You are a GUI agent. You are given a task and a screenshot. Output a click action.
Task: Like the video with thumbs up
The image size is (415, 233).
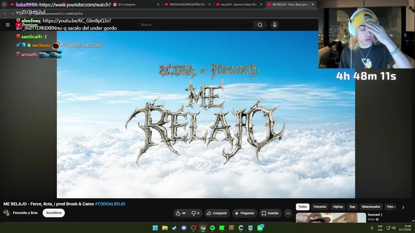(181, 213)
